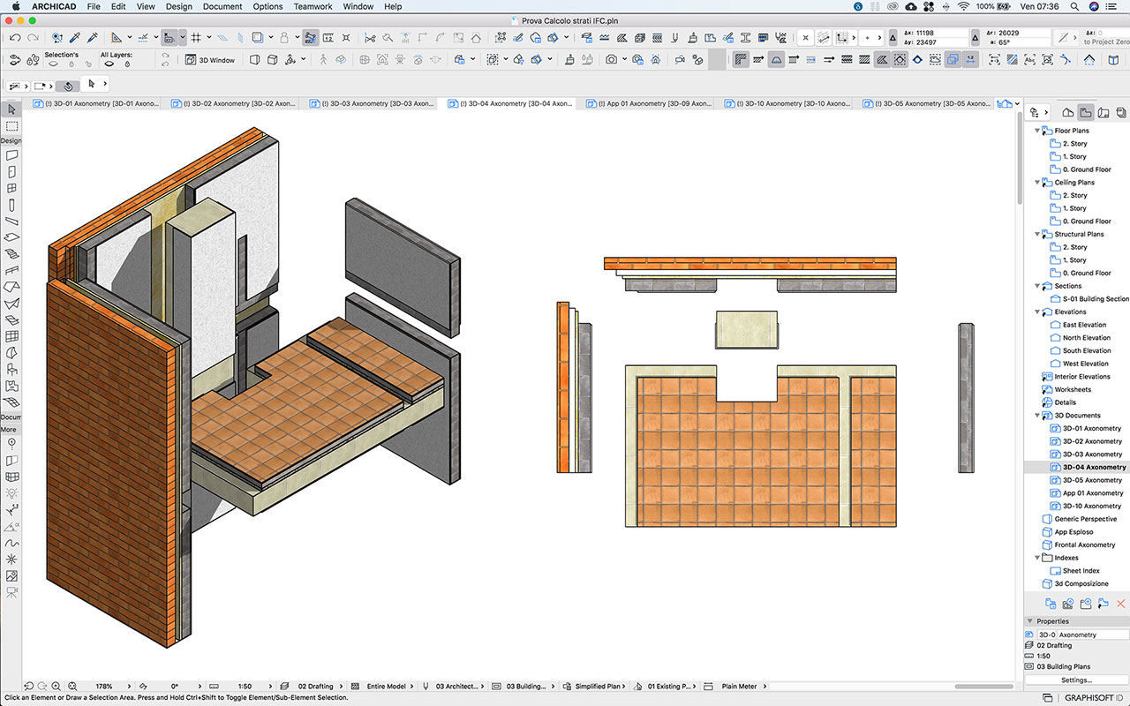Screen dimensions: 1130x706
Task: Activate the Marquee selection tool
Action: (11, 125)
